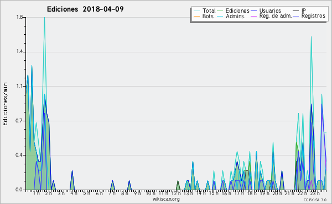332x204 pixels.
Task: Click the 1.4 y-axis value
Action: tap(19, 52)
